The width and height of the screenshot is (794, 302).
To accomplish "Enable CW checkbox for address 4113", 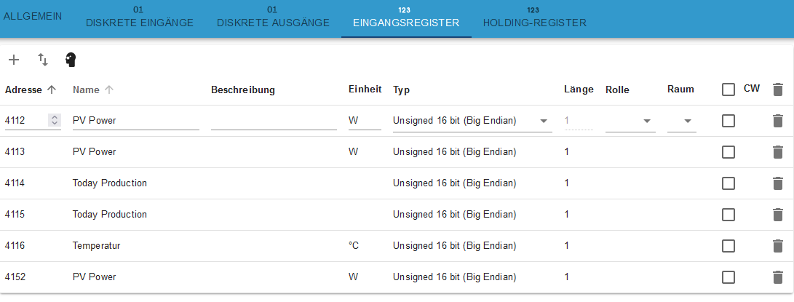I will (729, 152).
